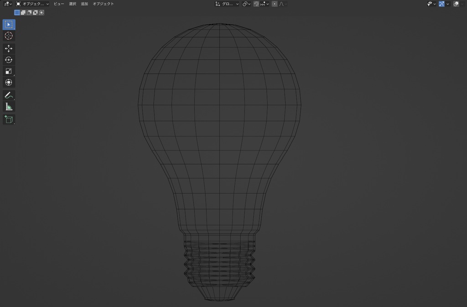Viewport: 467px width, 307px height.
Task: Open the オブジェクトモード mode dropdown
Action: click(x=32, y=4)
